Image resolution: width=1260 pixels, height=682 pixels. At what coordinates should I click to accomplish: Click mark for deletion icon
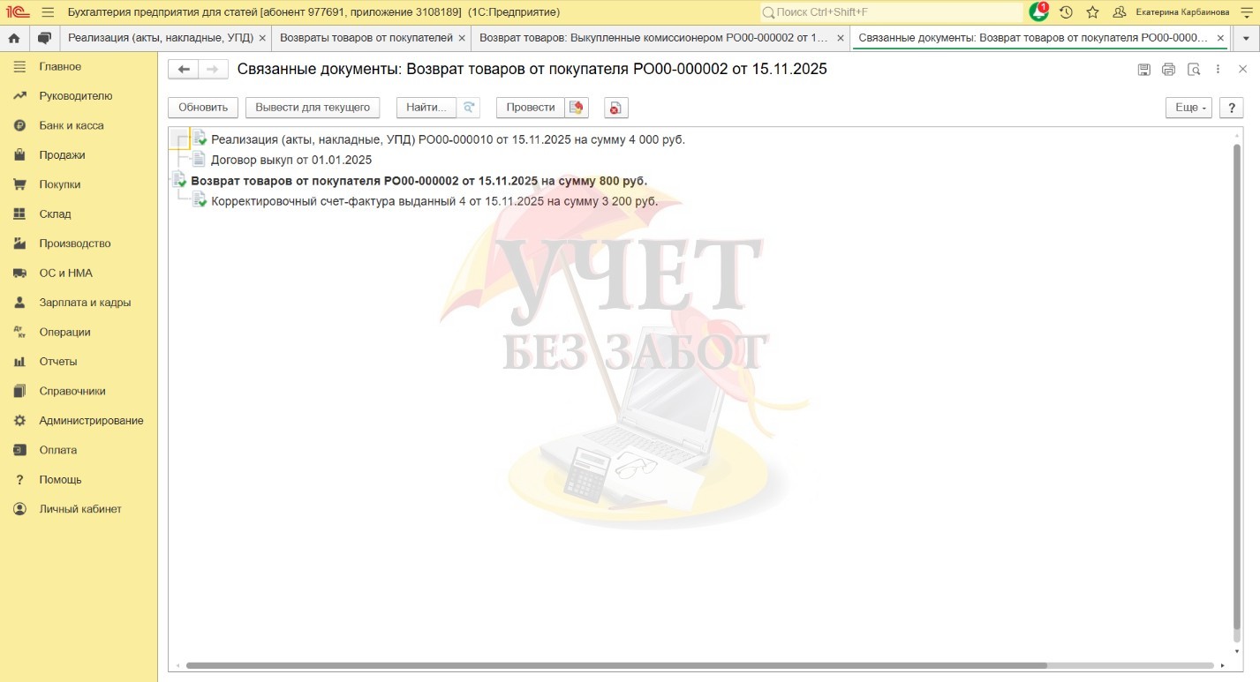[x=615, y=108]
